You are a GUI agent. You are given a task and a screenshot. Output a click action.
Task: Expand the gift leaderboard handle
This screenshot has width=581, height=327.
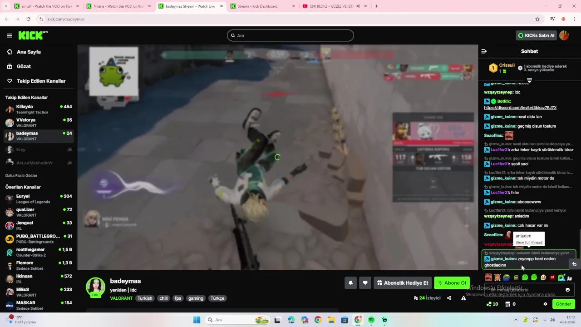tap(529, 80)
